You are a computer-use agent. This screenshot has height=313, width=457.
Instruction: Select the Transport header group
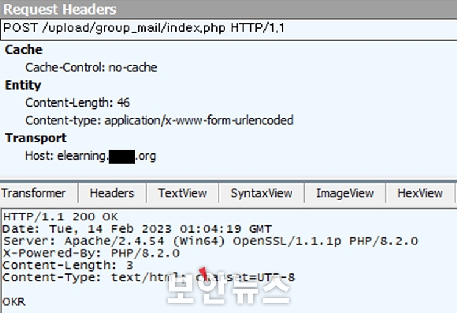[36, 138]
